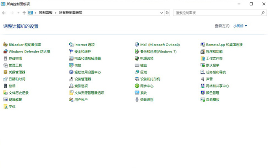Click the 索引选项 icon
This screenshot has height=168, width=268.
(x=71, y=86)
